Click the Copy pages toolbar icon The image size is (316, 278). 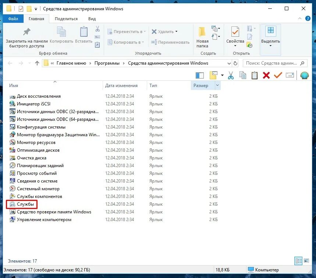(243, 75)
